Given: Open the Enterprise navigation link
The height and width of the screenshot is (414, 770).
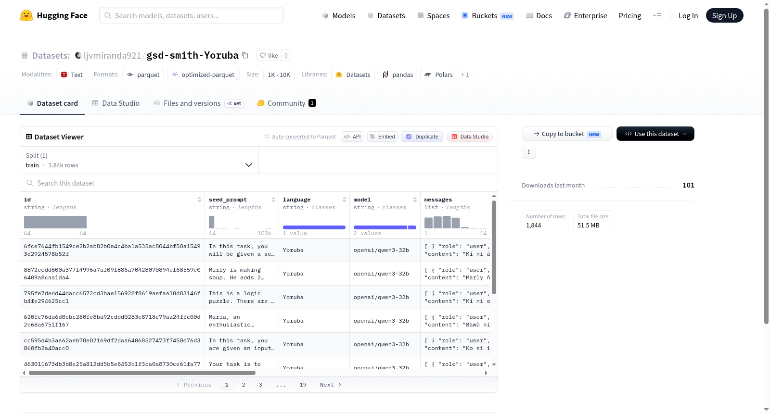Looking at the screenshot, I should 585,15.
